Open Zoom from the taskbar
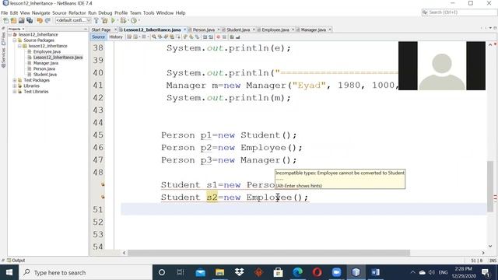 [336, 272]
